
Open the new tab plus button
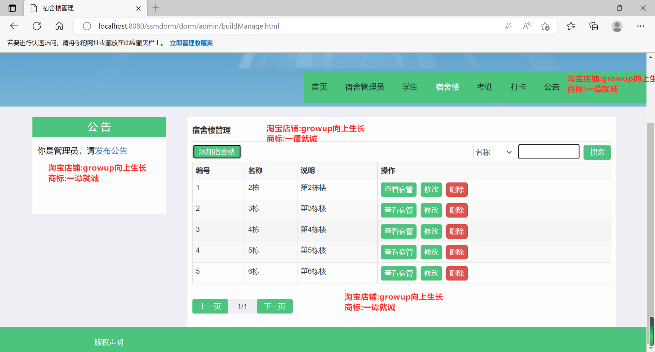156,8
